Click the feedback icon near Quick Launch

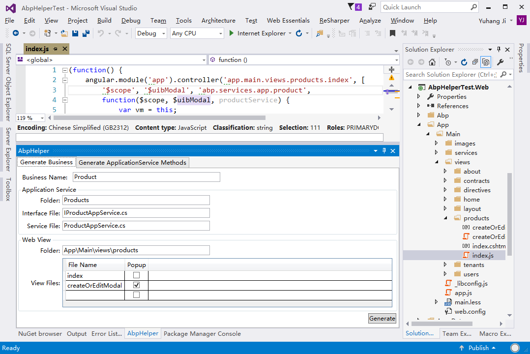click(372, 7)
